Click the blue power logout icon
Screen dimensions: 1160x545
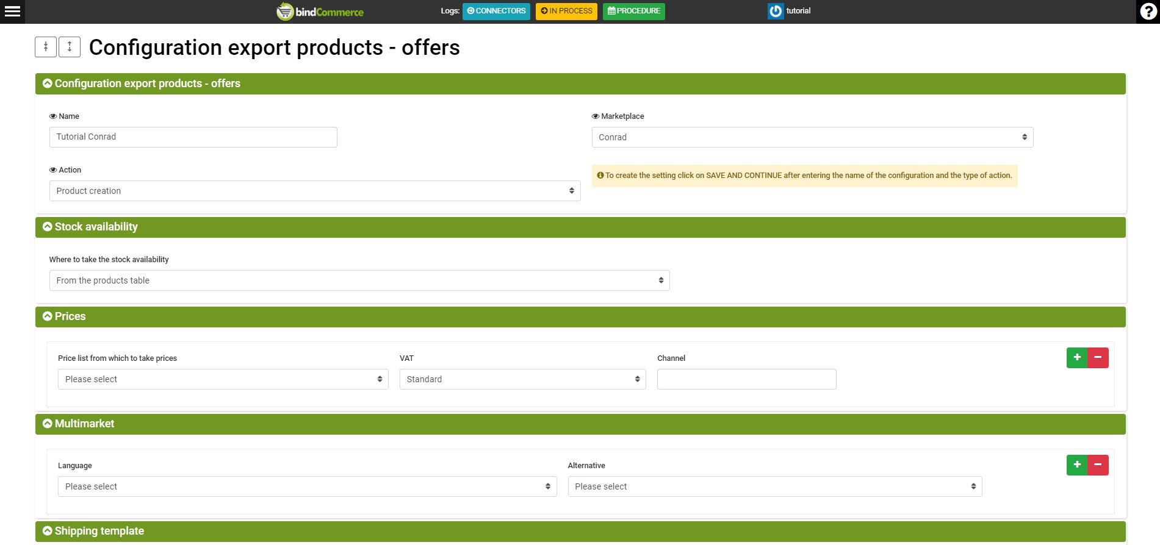click(x=775, y=11)
